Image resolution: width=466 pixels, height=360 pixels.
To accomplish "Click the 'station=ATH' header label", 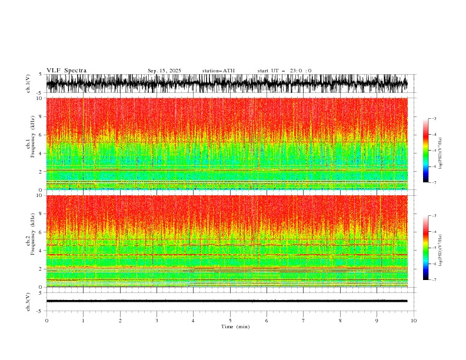I will pyautogui.click(x=218, y=71).
